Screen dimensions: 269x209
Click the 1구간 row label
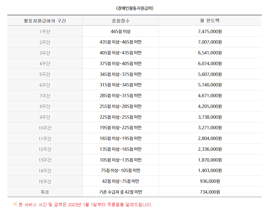pos(45,31)
